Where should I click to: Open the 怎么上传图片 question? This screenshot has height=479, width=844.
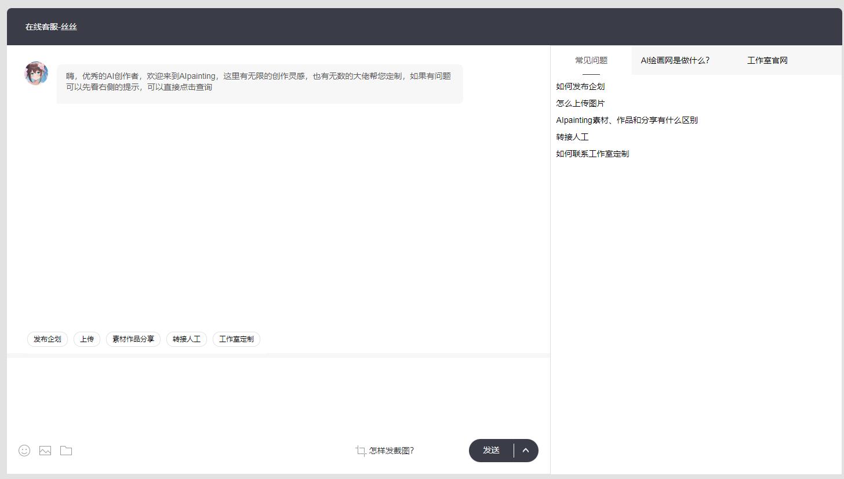click(580, 103)
